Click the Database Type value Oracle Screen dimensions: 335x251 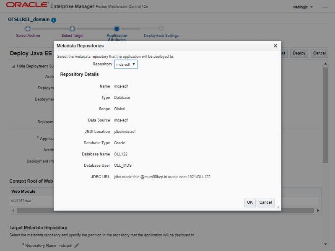119,143
